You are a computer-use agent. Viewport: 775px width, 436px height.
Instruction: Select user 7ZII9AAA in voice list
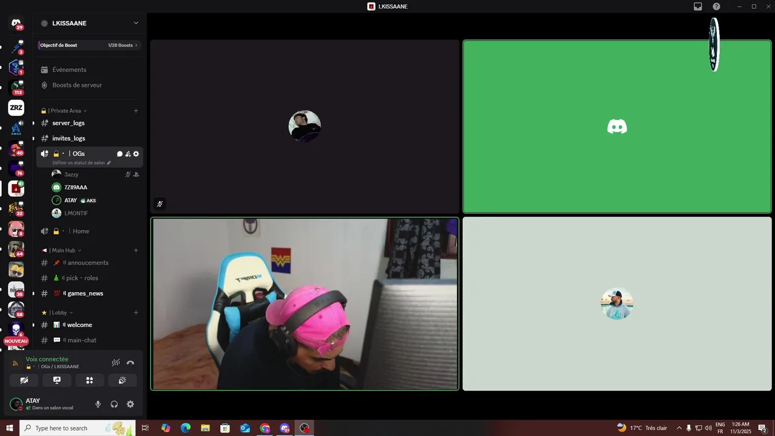click(x=96, y=187)
